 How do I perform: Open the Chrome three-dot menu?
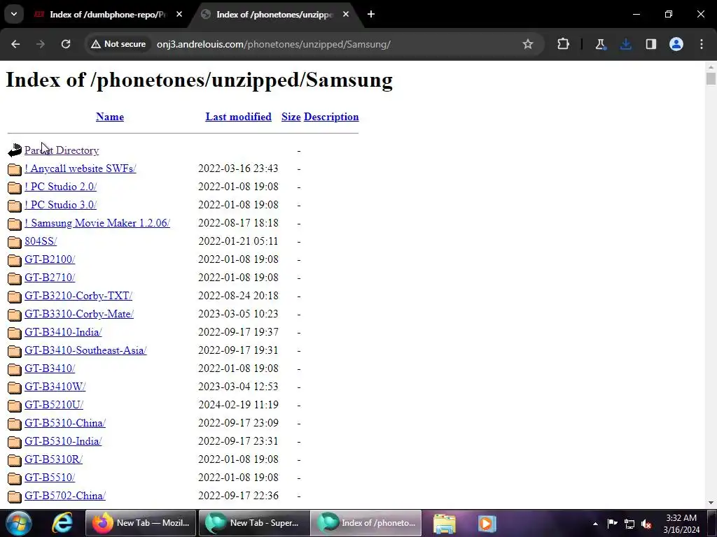pos(702,44)
